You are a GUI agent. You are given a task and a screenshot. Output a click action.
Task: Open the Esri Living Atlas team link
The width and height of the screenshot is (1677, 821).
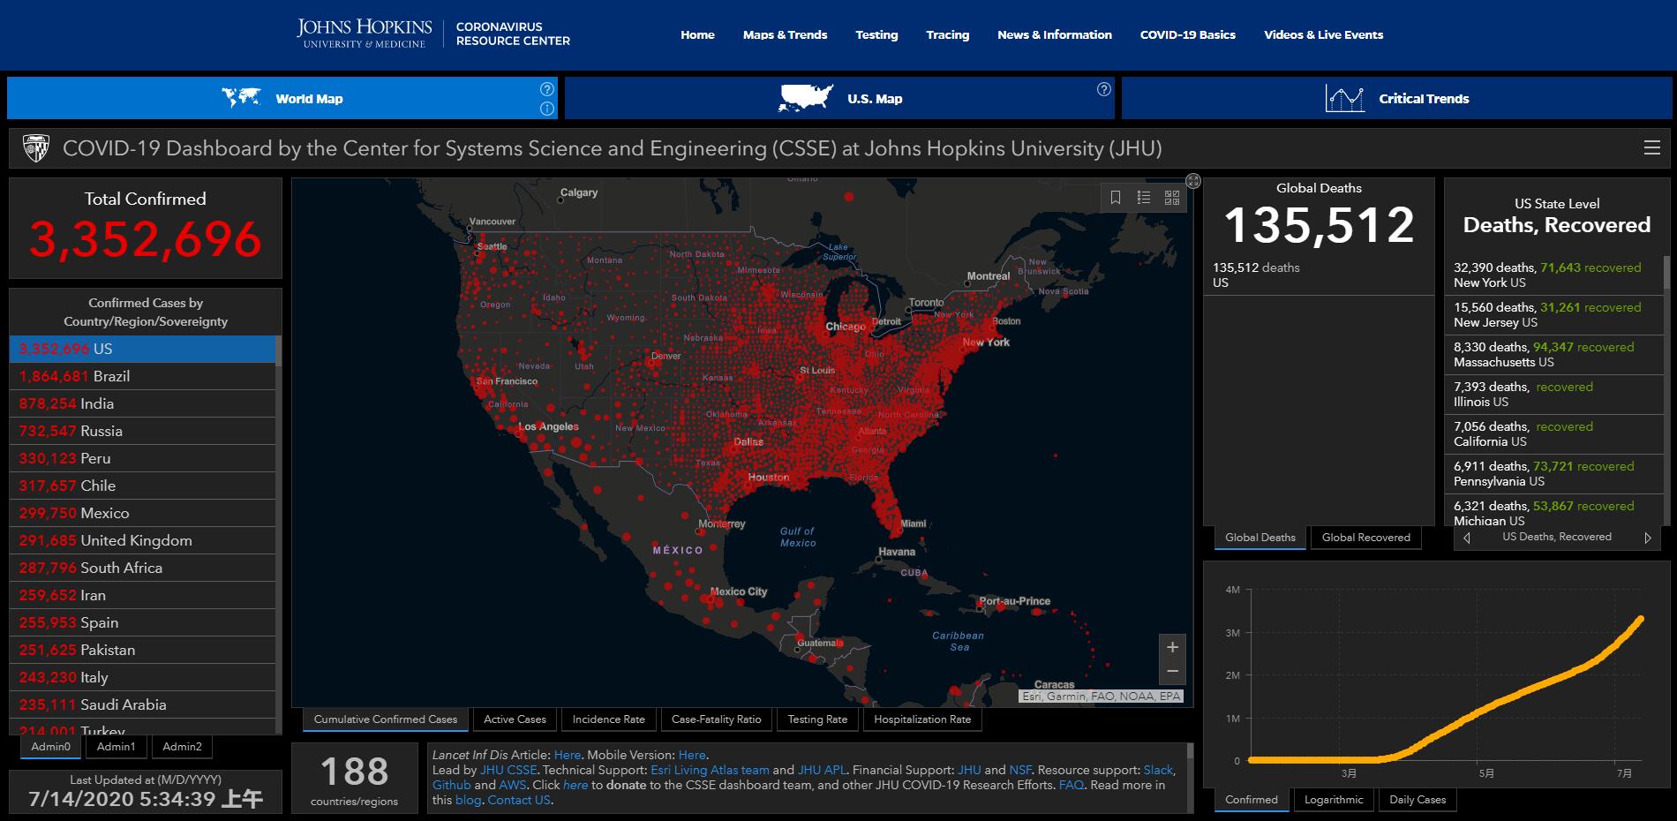710,770
